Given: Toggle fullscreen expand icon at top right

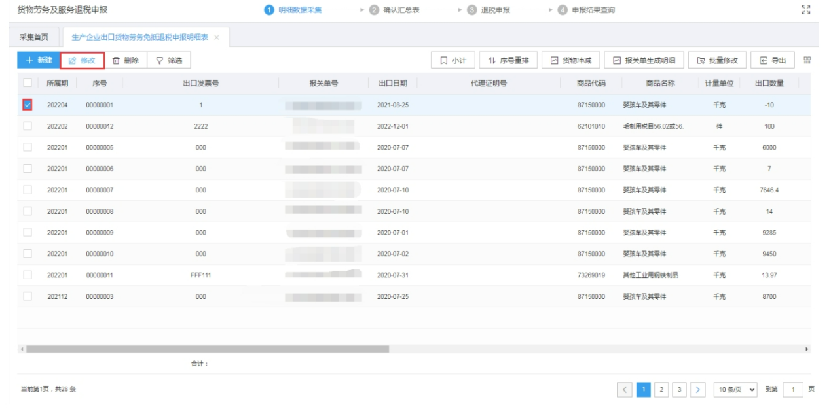Looking at the screenshot, I should pyautogui.click(x=806, y=10).
